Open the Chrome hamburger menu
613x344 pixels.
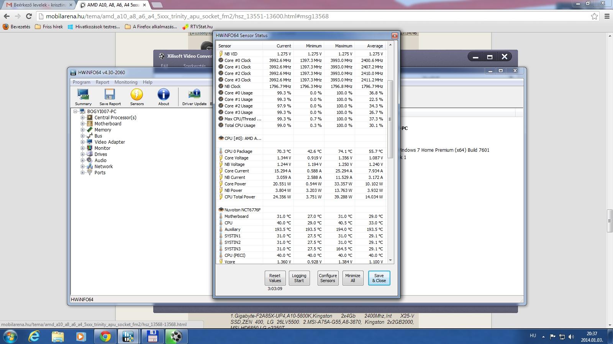click(607, 16)
